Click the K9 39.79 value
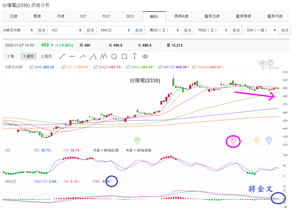The height and width of the screenshot is (210, 296). pyautogui.click(x=43, y=150)
